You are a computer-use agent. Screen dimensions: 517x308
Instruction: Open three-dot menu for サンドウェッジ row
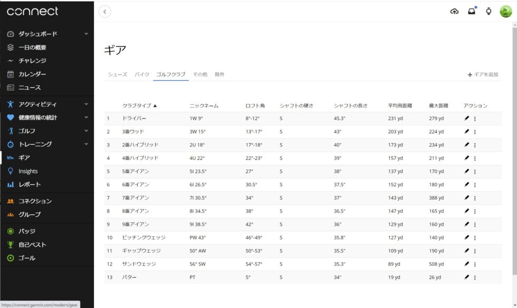click(475, 264)
